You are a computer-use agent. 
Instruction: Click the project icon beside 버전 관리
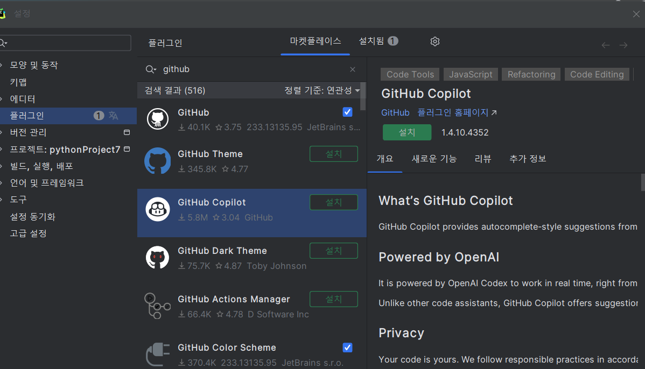[x=127, y=132]
